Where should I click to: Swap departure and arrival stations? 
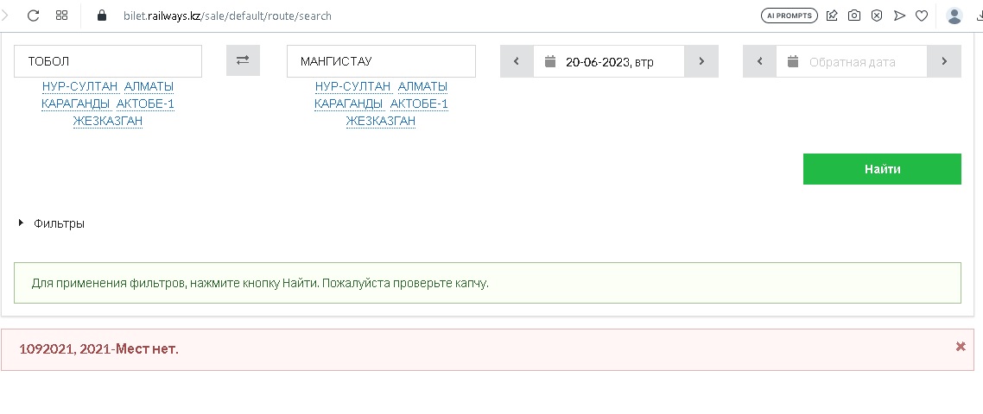point(243,60)
